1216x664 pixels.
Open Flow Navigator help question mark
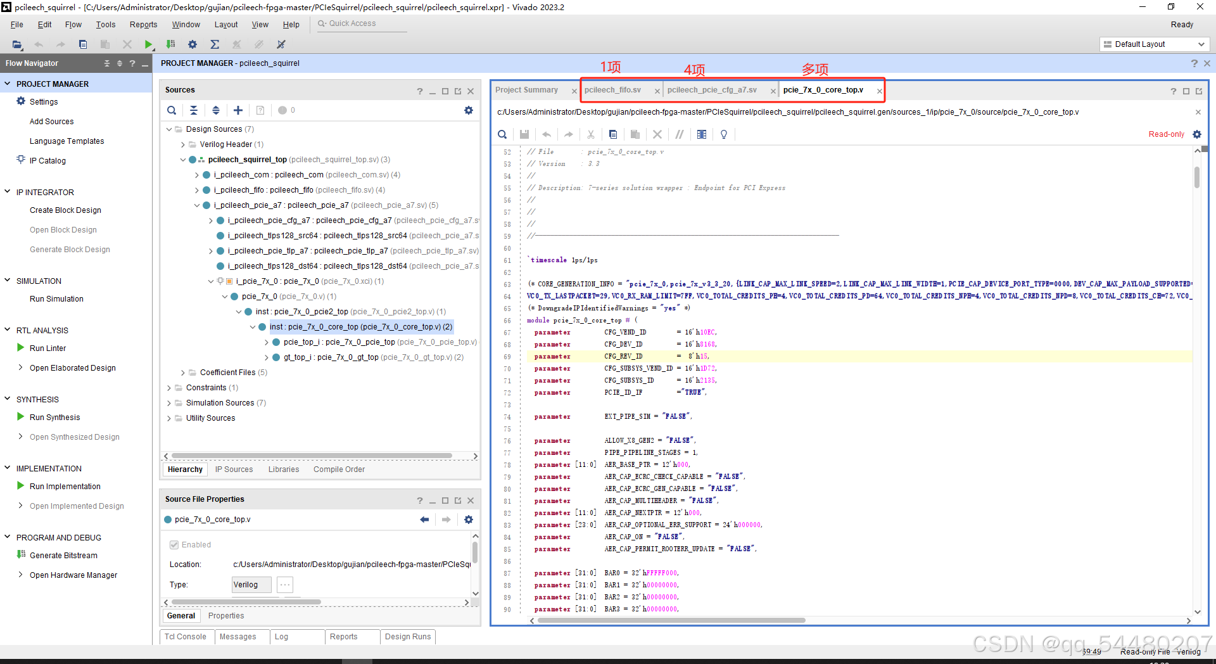tap(132, 63)
